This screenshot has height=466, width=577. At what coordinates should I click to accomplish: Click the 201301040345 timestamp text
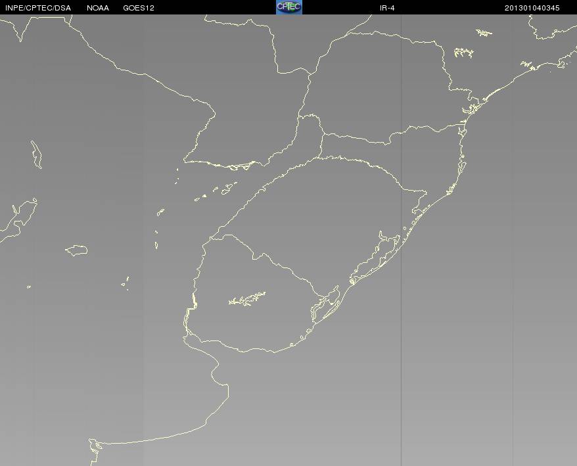(x=532, y=8)
